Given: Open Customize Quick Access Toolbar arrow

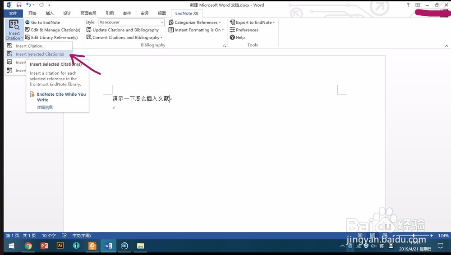Looking at the screenshot, I should 49,5.
